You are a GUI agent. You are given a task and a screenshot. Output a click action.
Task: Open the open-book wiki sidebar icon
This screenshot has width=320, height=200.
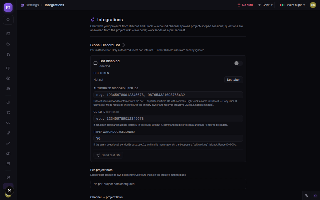click(8, 68)
